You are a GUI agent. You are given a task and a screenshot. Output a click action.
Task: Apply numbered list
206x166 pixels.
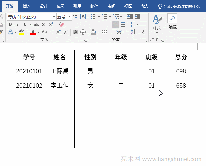pyautogui.click(x=105, y=17)
